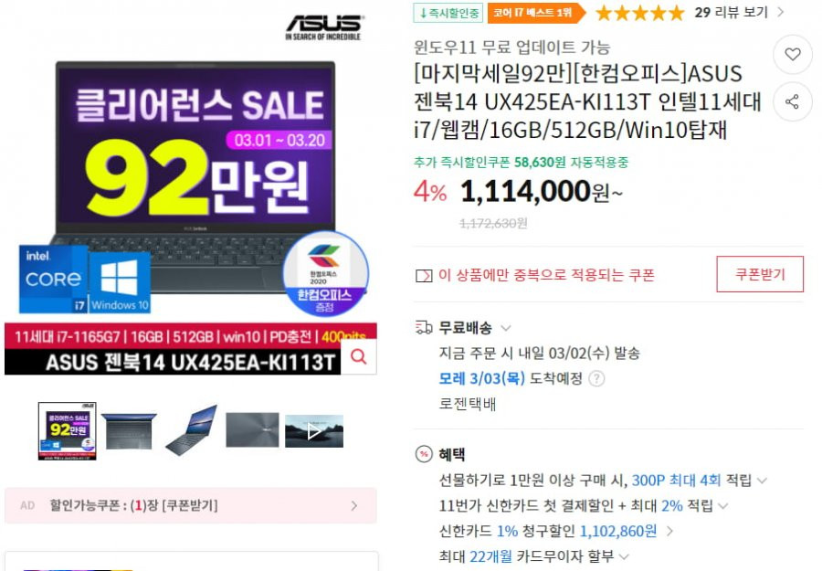Click the percent 혜택 benefits icon
The height and width of the screenshot is (571, 822).
pos(424,454)
